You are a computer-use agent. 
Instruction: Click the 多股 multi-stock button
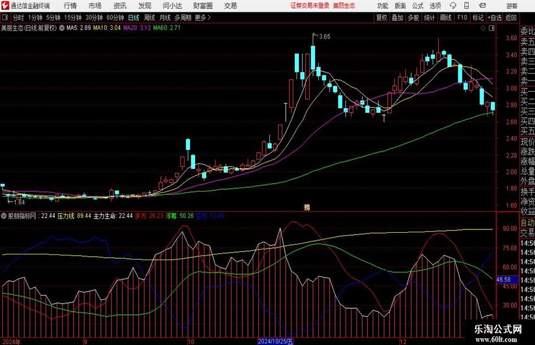pos(413,18)
